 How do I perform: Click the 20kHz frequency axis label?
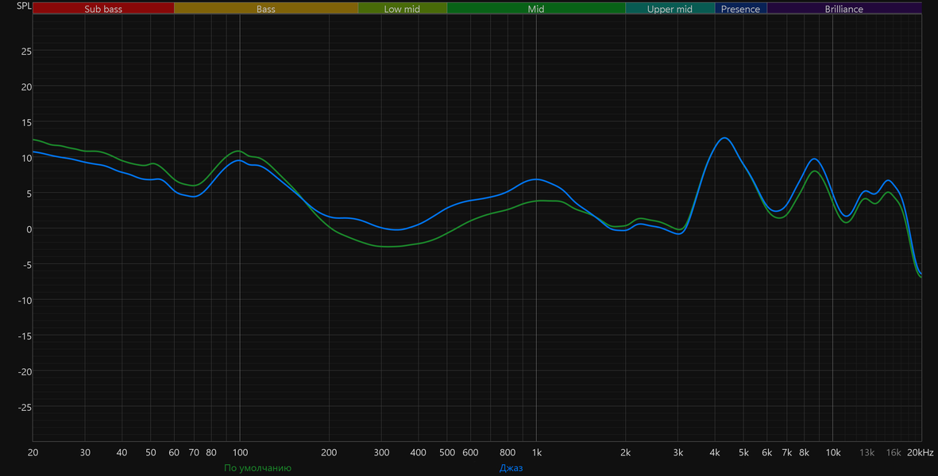coord(920,453)
